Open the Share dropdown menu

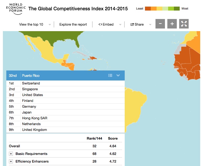pos(141,24)
